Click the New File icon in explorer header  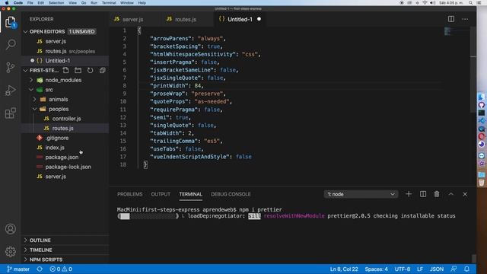tap(65, 71)
